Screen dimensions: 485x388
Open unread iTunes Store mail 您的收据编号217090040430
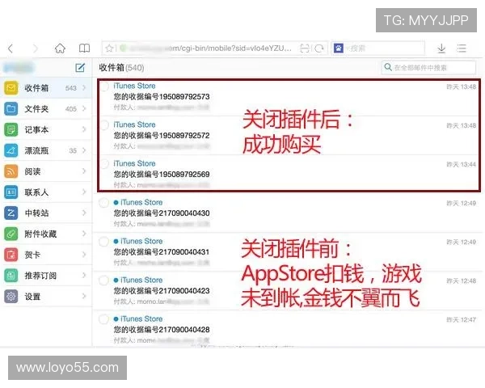[x=288, y=213]
